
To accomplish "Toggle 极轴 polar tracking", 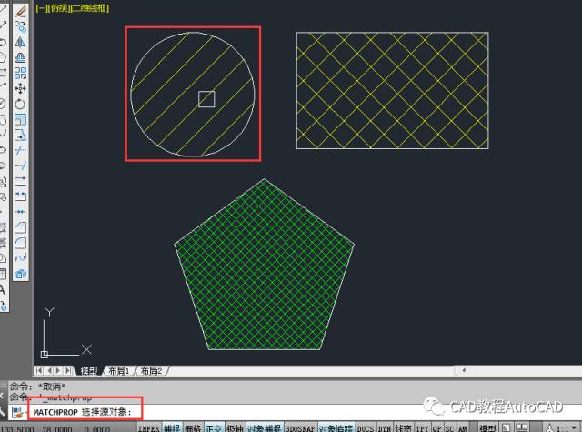I will coord(235,428).
